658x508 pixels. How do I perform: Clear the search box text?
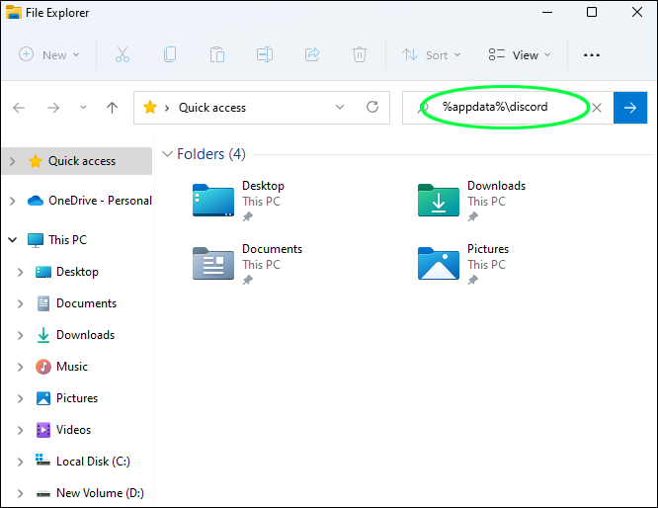click(597, 108)
